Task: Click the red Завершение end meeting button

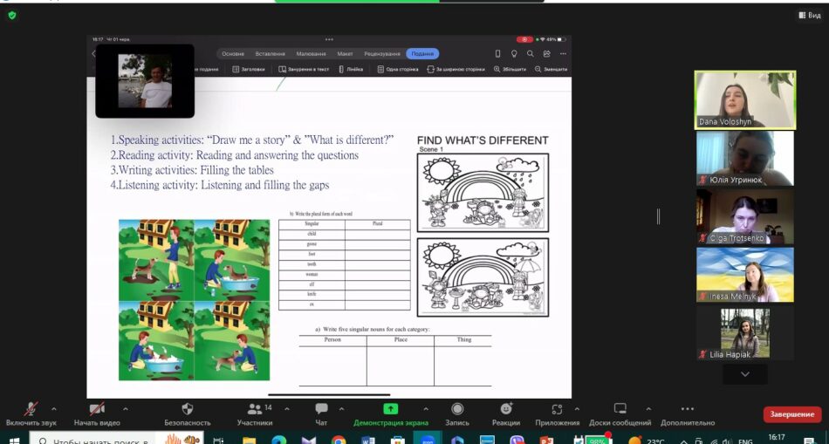Action: [x=791, y=414]
